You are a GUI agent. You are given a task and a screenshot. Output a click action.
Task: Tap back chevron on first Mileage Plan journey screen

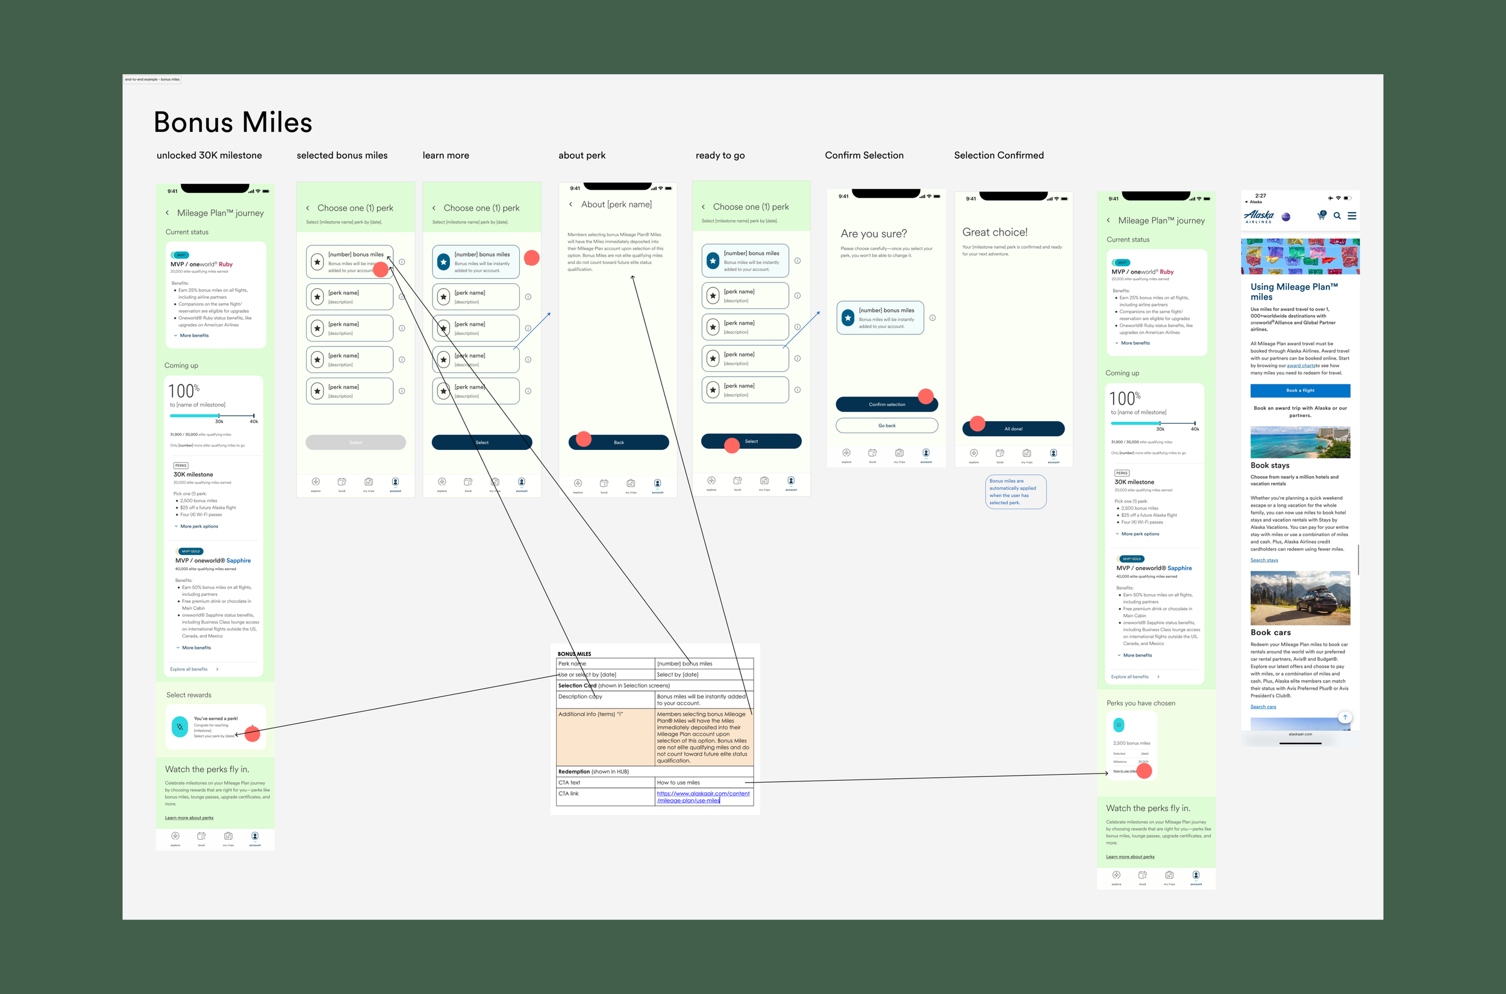(167, 213)
